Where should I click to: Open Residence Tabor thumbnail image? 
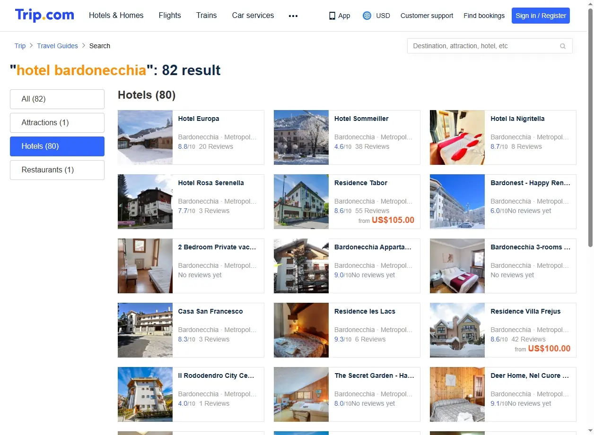click(301, 202)
